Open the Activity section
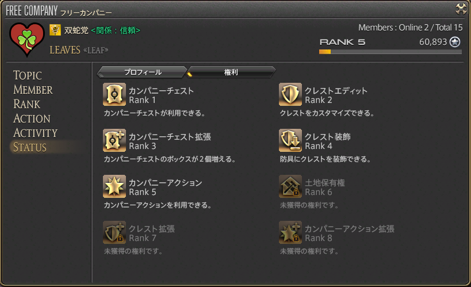Screen dimensions: 471x287 tap(36, 133)
